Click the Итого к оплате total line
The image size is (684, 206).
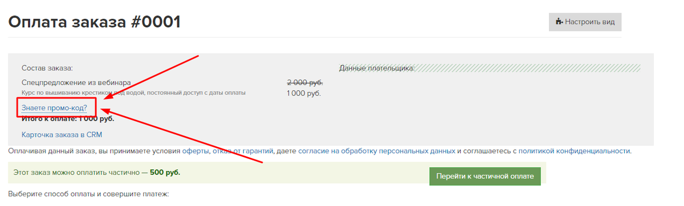click(68, 118)
